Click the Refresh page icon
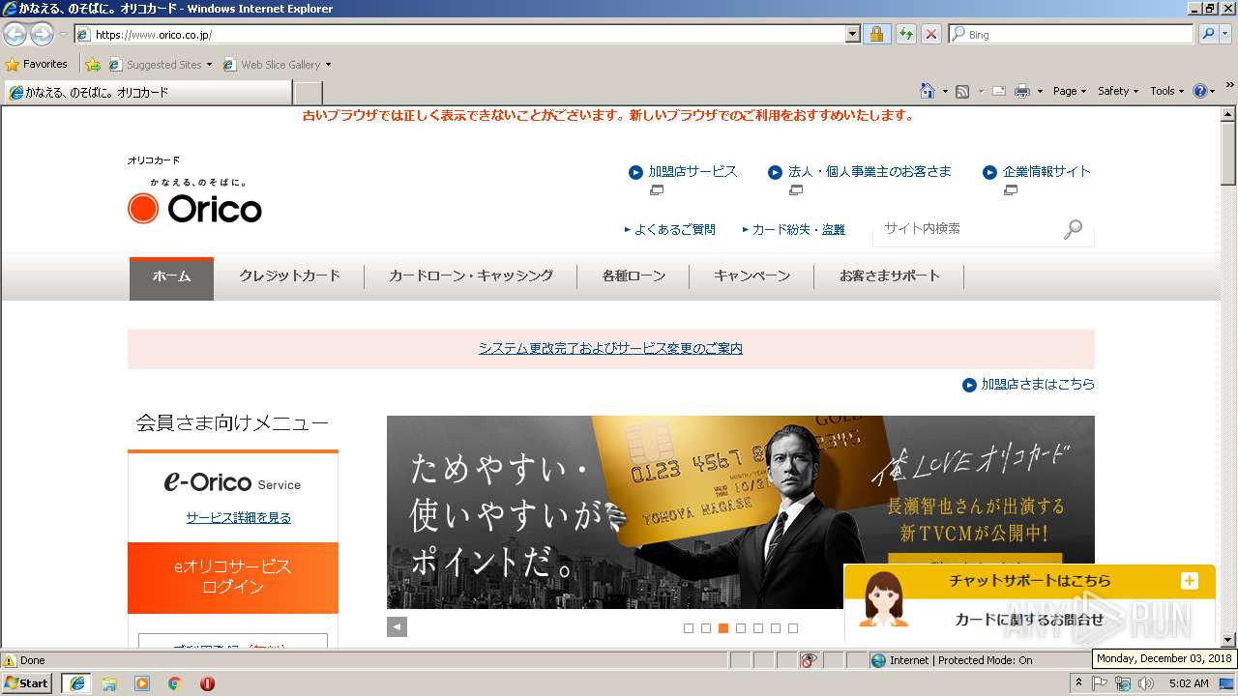This screenshot has width=1238, height=696. tap(905, 34)
